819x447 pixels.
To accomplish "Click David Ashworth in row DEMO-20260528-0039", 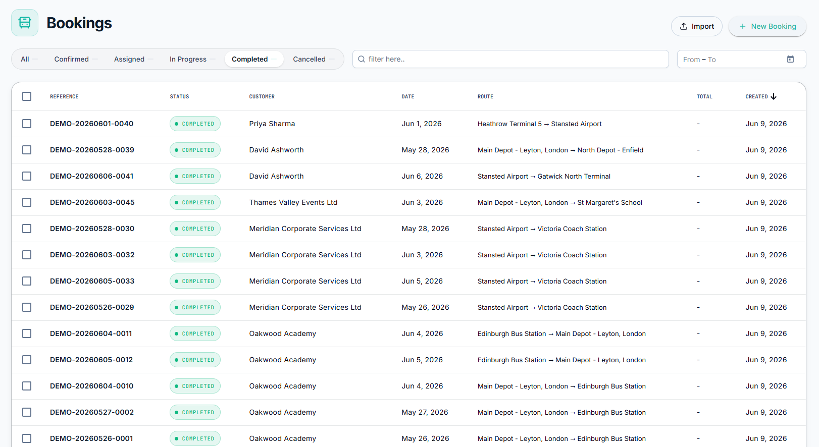I will tap(276, 150).
